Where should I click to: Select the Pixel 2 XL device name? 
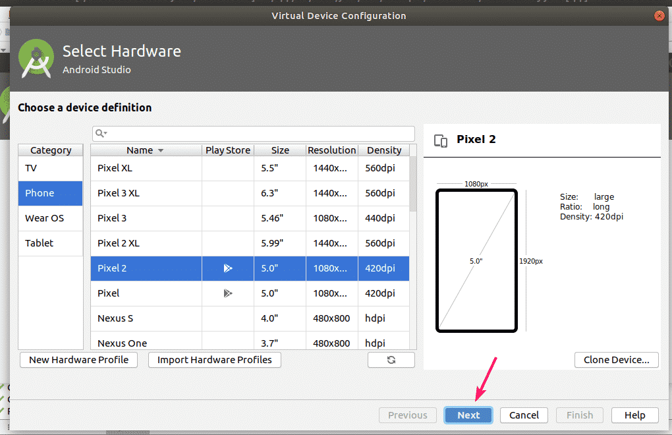pos(119,243)
